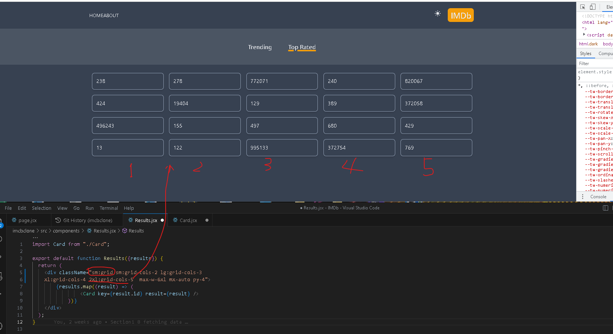613x334 pixels.
Task: Expand the script node in DevTools
Action: point(584,35)
